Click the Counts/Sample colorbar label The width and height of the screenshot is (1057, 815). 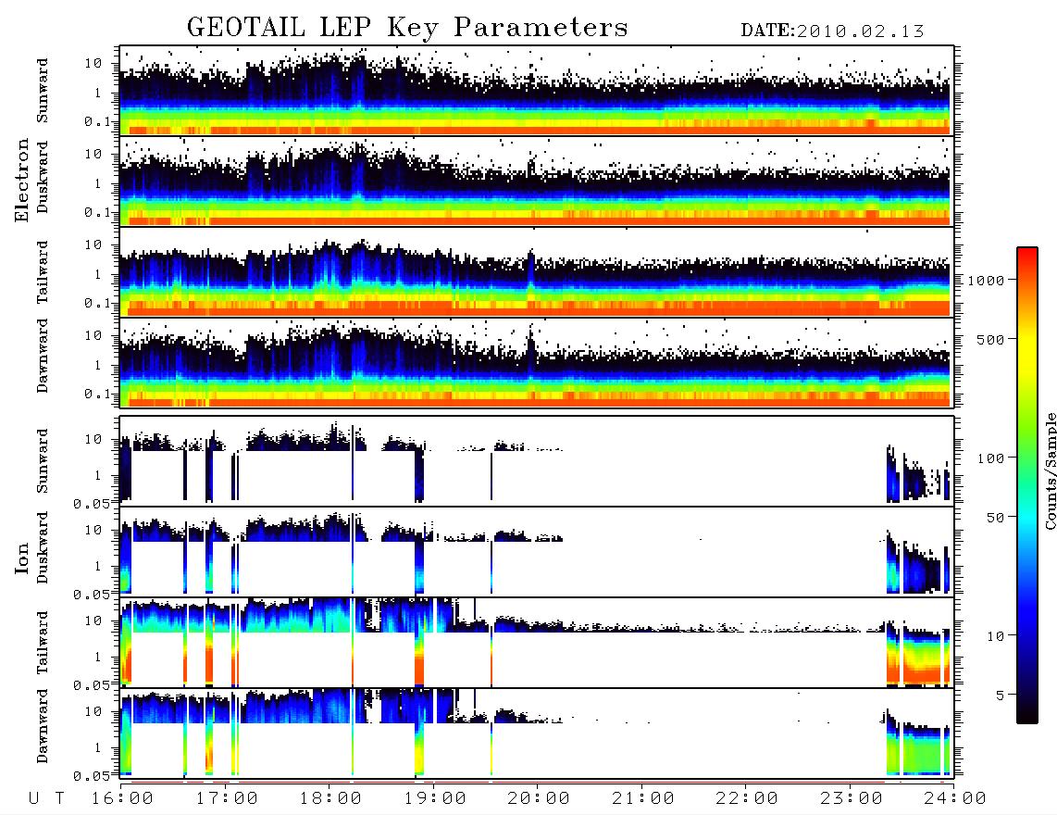pos(1050,470)
